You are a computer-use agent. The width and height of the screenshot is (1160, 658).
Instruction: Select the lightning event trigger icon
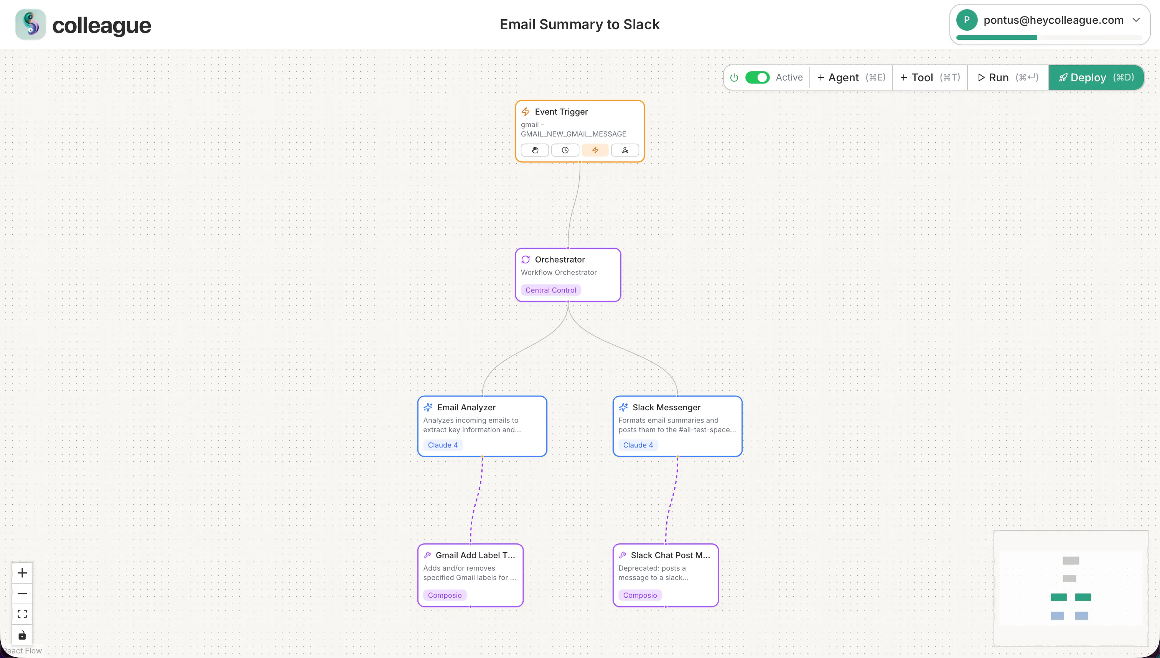point(595,150)
